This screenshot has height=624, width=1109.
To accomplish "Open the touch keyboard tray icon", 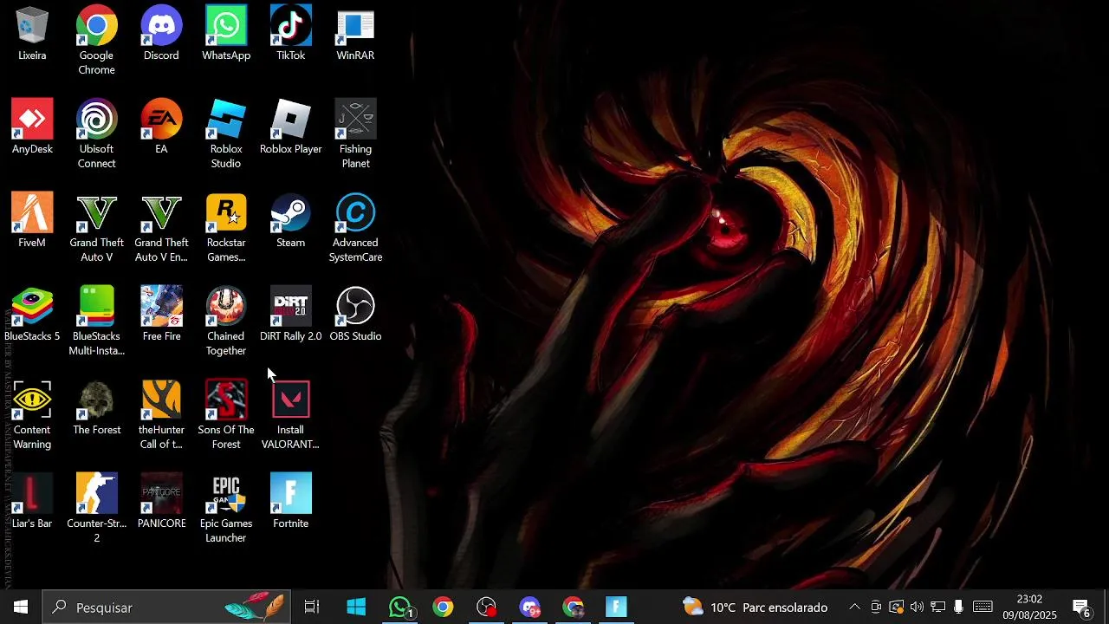I will [x=983, y=607].
